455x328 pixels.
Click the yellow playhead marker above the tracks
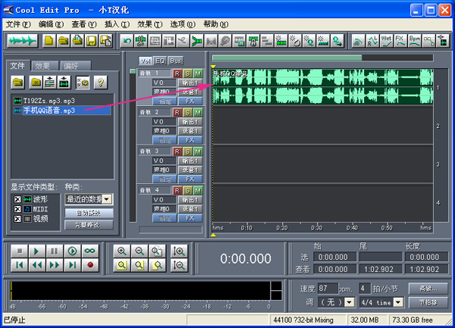213,67
